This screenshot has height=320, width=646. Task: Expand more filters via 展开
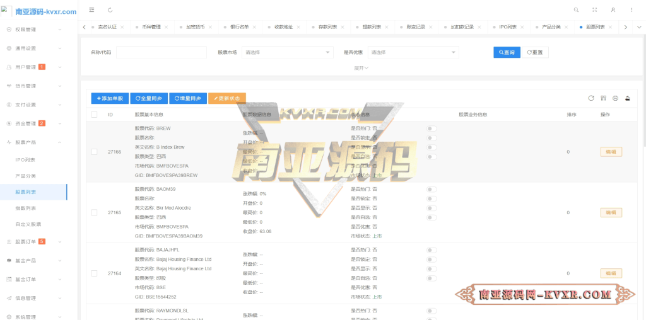point(361,68)
